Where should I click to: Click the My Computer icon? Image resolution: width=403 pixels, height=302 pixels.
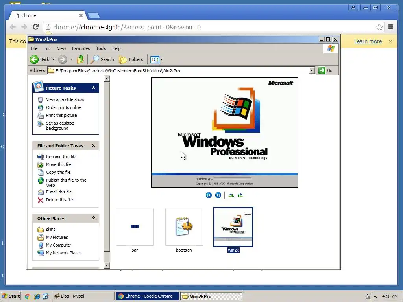[41, 245]
